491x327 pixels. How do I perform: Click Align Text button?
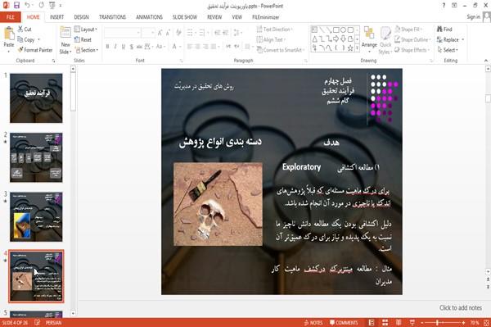(x=271, y=39)
